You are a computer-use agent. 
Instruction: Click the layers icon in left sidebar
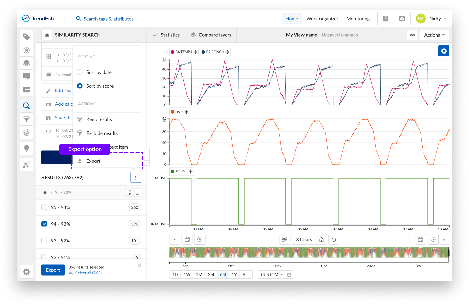[x=27, y=63]
